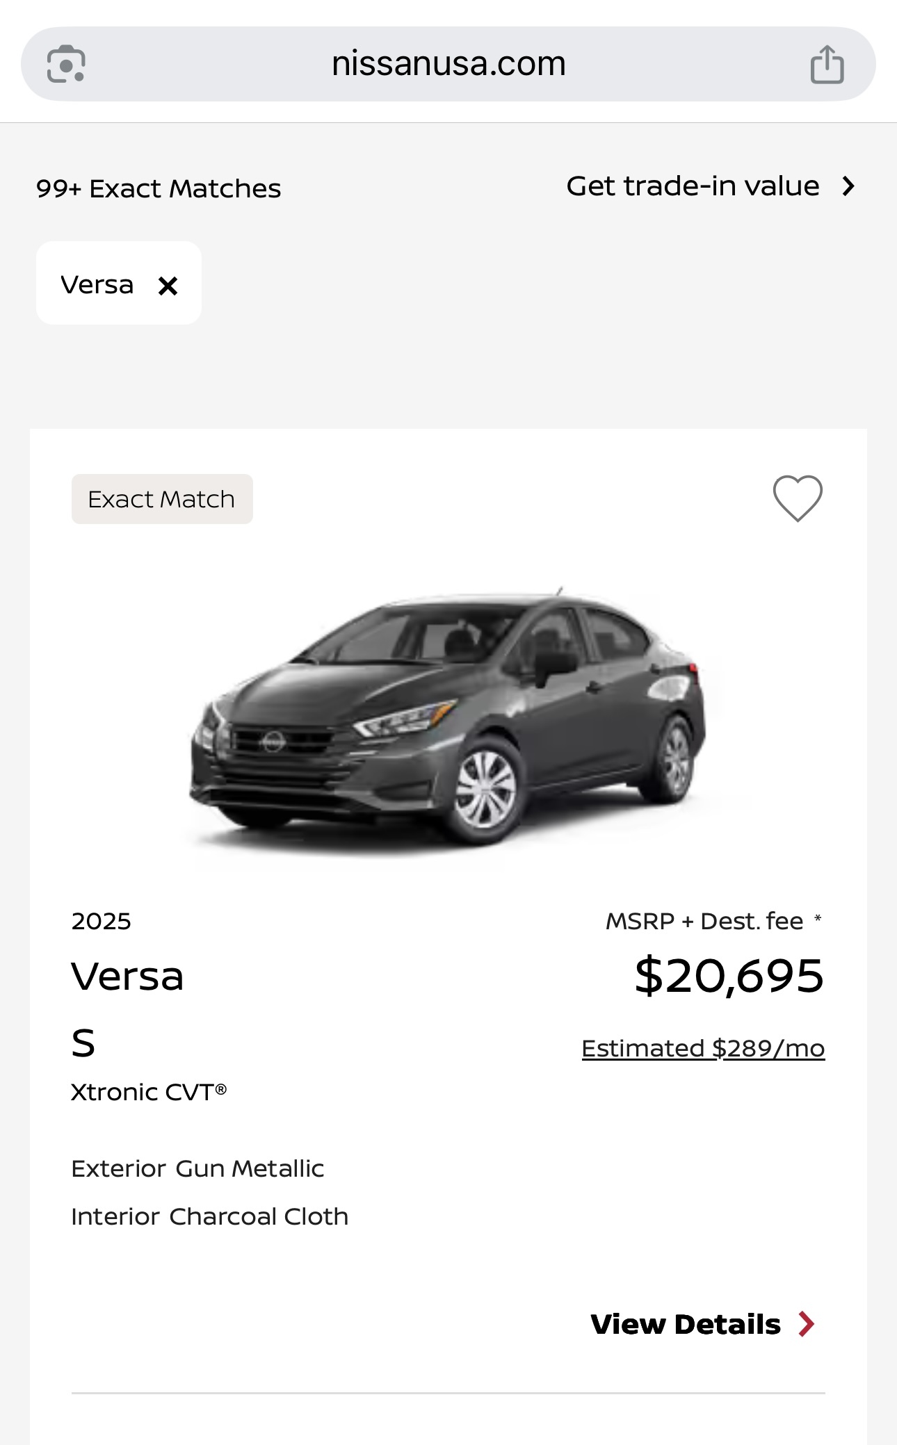Click the Versa model name in the card

coord(128,977)
